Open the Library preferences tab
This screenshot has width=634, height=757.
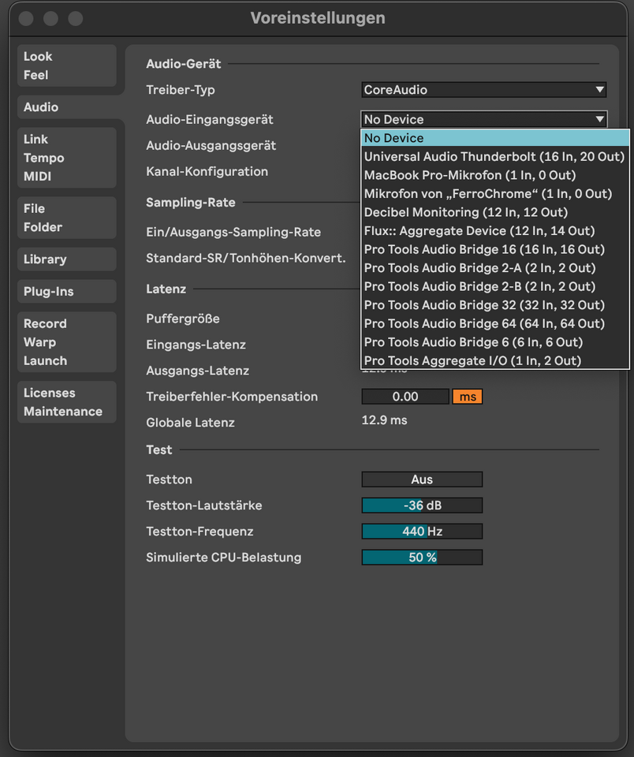tap(67, 259)
